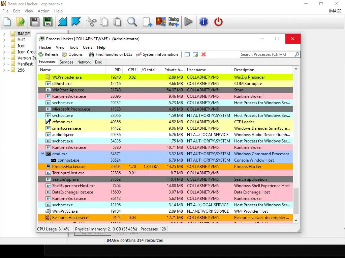Click the red power Exit icon

[x=218, y=22]
